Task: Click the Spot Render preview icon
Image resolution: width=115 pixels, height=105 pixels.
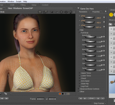Action: tap(52, 12)
